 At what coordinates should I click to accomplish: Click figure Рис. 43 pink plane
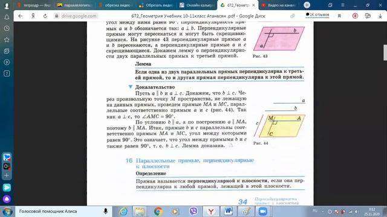[x=279, y=39]
